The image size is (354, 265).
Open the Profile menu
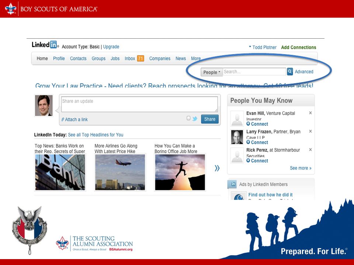point(59,59)
